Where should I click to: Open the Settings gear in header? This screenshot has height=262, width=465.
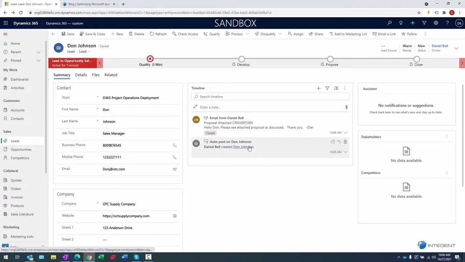click(436, 23)
